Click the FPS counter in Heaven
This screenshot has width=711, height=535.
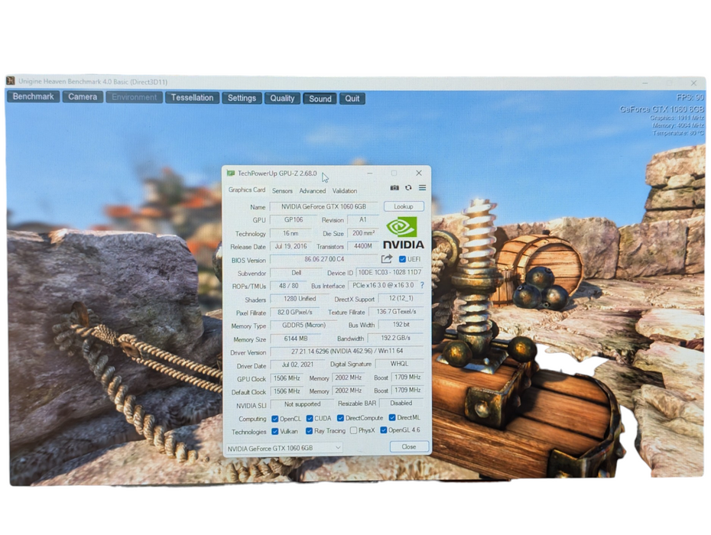click(690, 97)
